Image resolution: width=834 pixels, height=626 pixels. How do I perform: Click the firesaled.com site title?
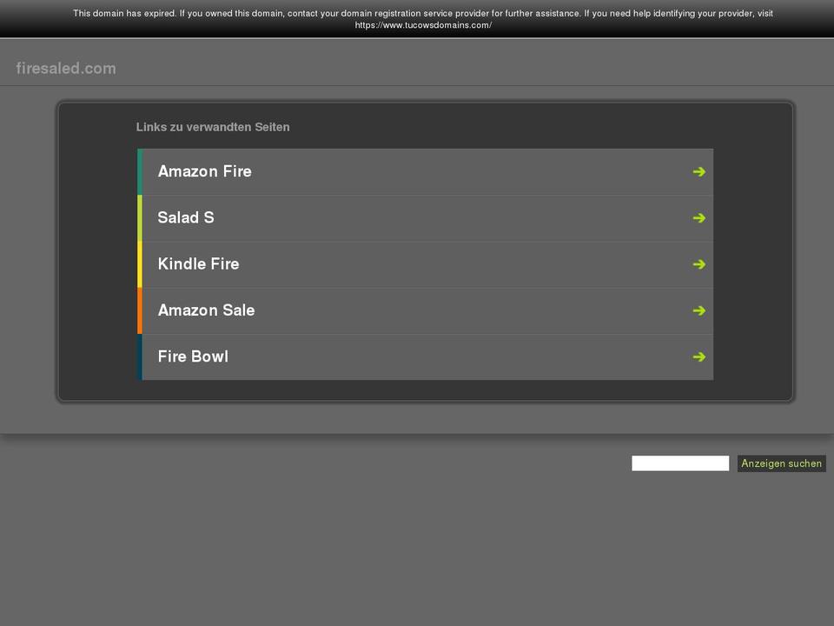[x=66, y=68]
